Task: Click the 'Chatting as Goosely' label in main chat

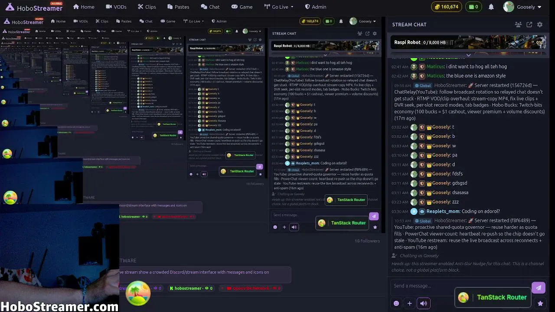Action: [418, 256]
